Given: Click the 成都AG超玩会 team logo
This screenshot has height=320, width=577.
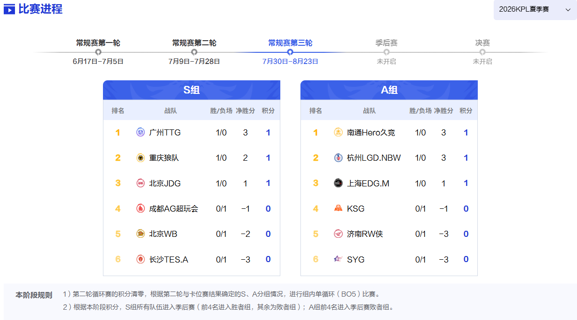Looking at the screenshot, I should [140, 208].
